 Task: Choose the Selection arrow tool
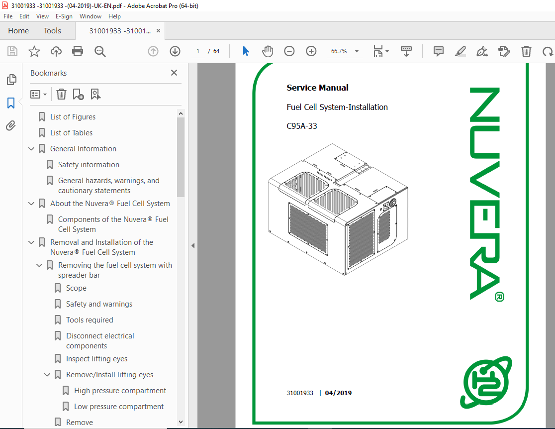coord(246,51)
